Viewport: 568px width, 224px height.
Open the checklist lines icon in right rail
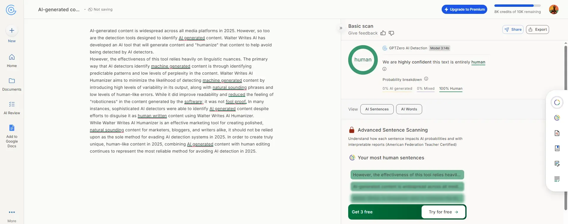(557, 179)
